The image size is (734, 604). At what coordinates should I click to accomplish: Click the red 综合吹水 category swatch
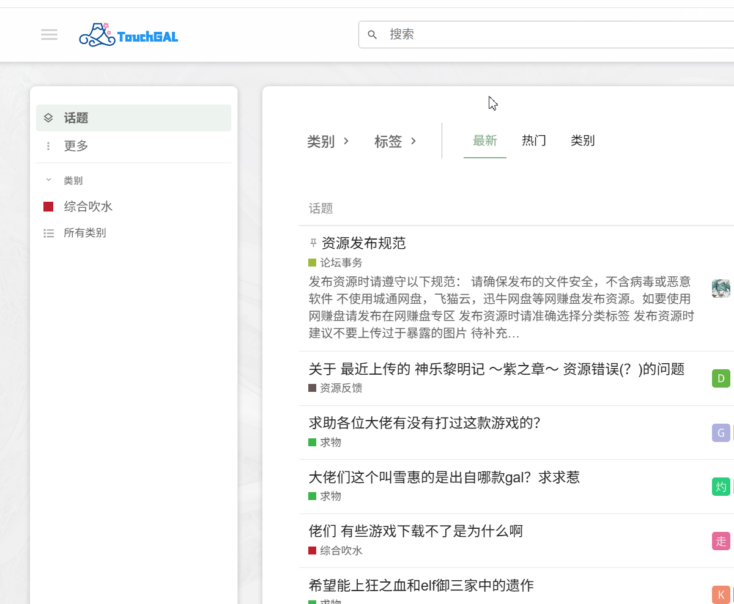[48, 207]
